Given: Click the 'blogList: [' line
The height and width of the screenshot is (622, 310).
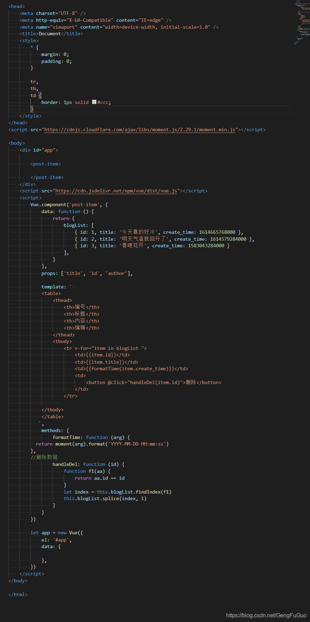Looking at the screenshot, I should 79,226.
